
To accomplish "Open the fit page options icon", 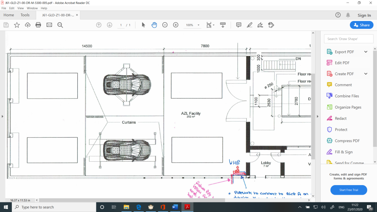I will 210,25.
